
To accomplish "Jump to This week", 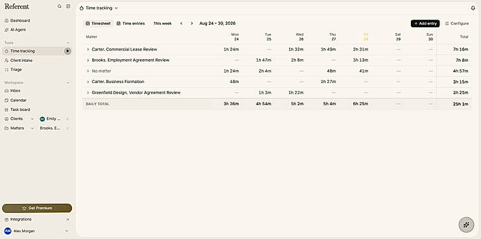I will (162, 23).
